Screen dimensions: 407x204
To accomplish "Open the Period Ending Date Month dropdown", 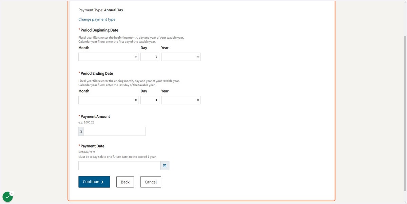I will click(x=108, y=100).
